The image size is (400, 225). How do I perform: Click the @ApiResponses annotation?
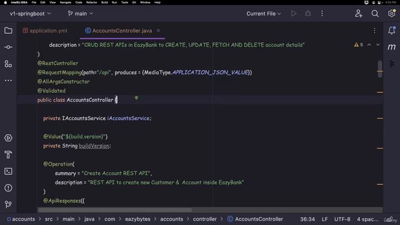pyautogui.click(x=62, y=201)
